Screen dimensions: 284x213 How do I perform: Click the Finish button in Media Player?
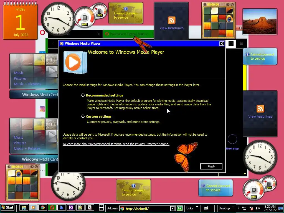[211, 166]
